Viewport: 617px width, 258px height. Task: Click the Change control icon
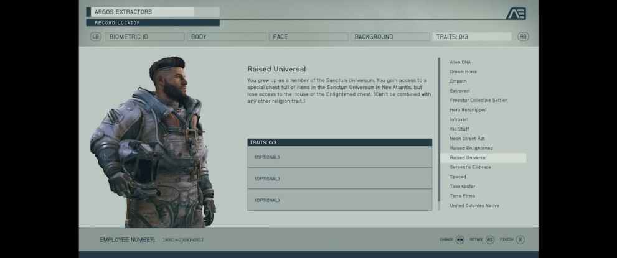point(460,239)
